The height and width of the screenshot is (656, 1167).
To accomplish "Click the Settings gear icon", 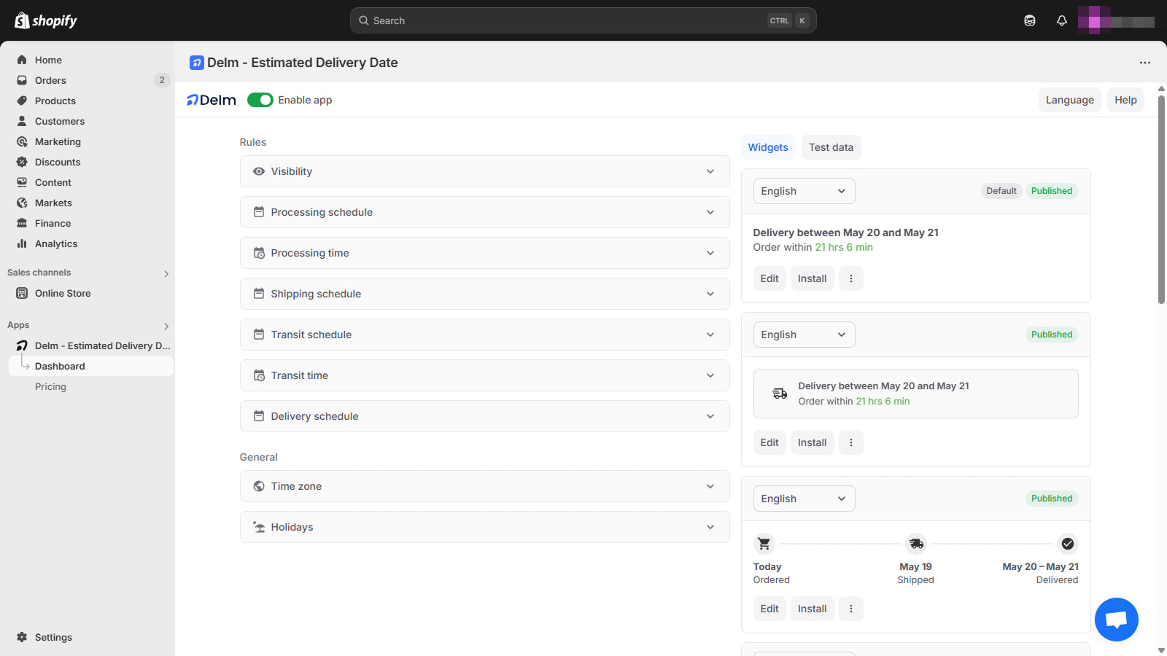I will [x=22, y=637].
